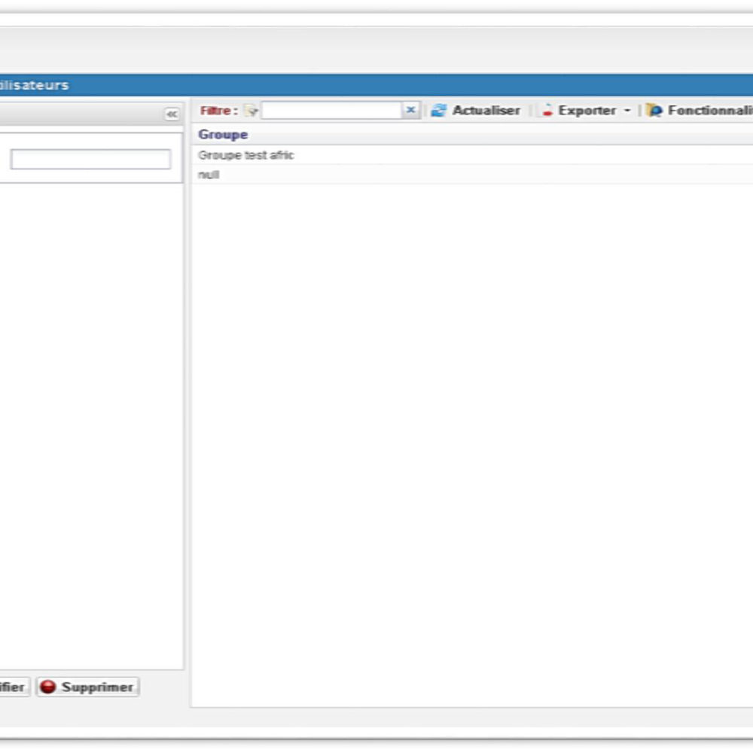Select the 'null' row in the grid
This screenshot has width=753, height=753.
pos(209,175)
